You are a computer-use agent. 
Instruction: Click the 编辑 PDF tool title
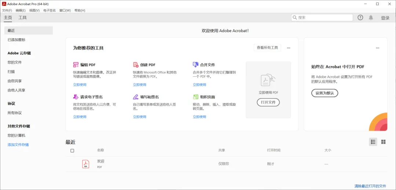click(88, 65)
